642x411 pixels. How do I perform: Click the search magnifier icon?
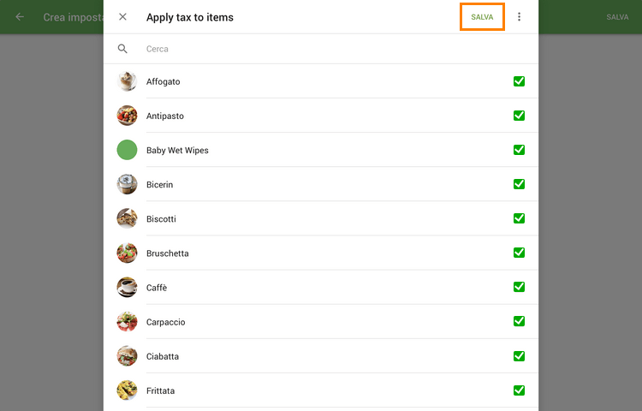122,49
